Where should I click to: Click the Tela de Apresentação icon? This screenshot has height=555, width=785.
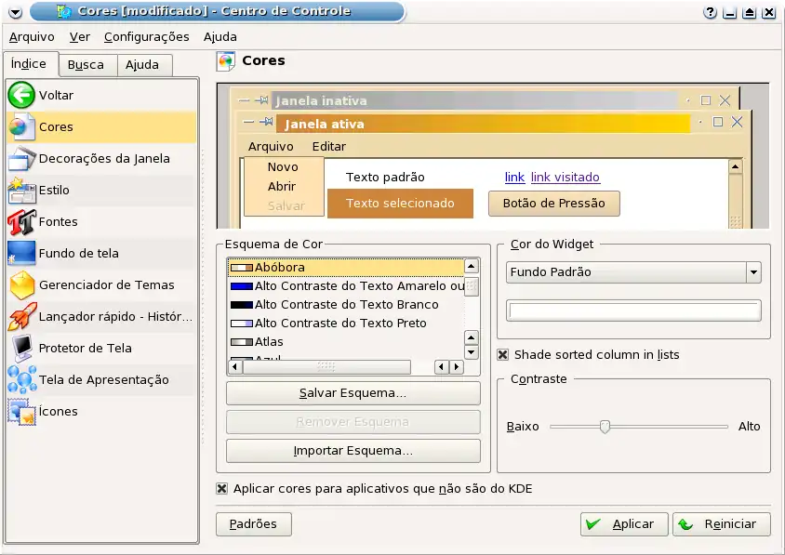pos(21,379)
